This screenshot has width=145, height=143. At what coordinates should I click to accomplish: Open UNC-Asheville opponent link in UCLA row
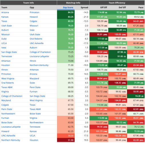tap(37, 43)
